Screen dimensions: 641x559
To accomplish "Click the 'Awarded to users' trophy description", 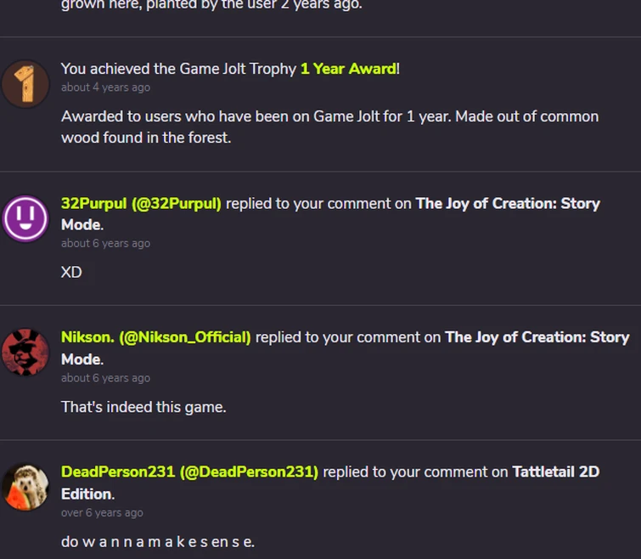I will pyautogui.click(x=330, y=127).
